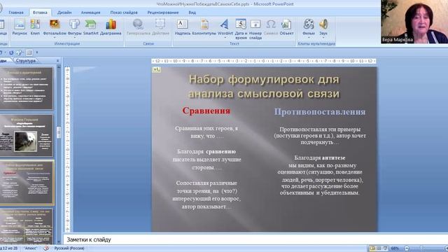Click the 'Апекс' theme name in status bar
This screenshot has height=252, width=448.
(x=30, y=248)
